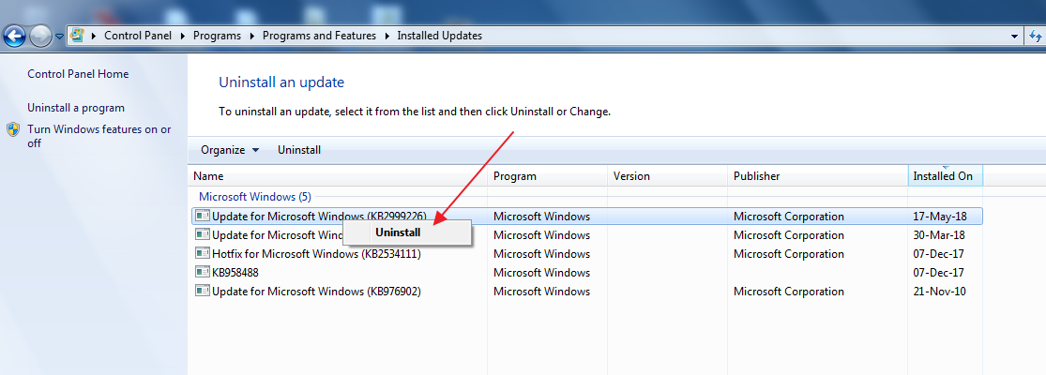Screen dimensions: 1046x375
Task: Click the Hotfix KB2534111 update icon
Action: tap(202, 253)
